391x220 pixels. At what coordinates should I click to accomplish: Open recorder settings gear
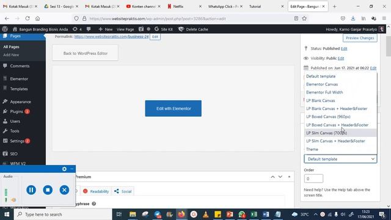(64, 169)
